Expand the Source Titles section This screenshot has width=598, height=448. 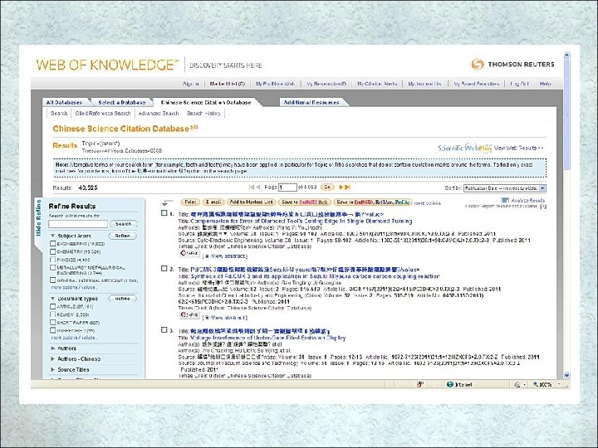tap(53, 369)
